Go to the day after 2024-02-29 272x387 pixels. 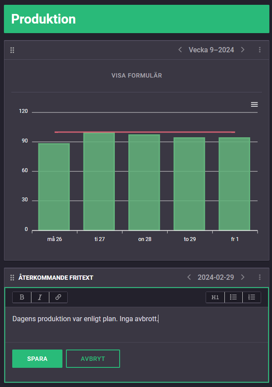tap(243, 277)
